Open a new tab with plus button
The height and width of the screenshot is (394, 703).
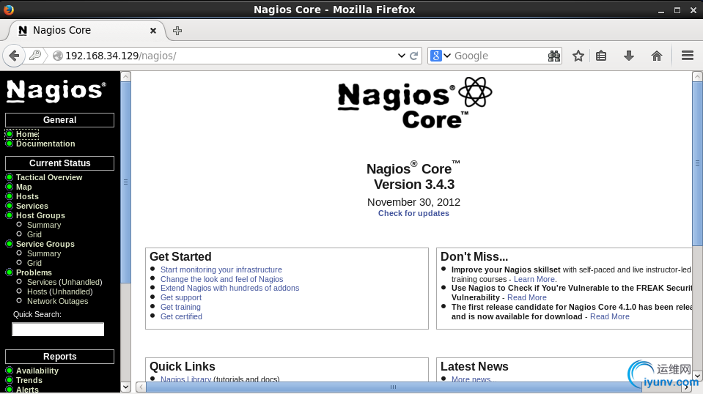click(x=177, y=31)
